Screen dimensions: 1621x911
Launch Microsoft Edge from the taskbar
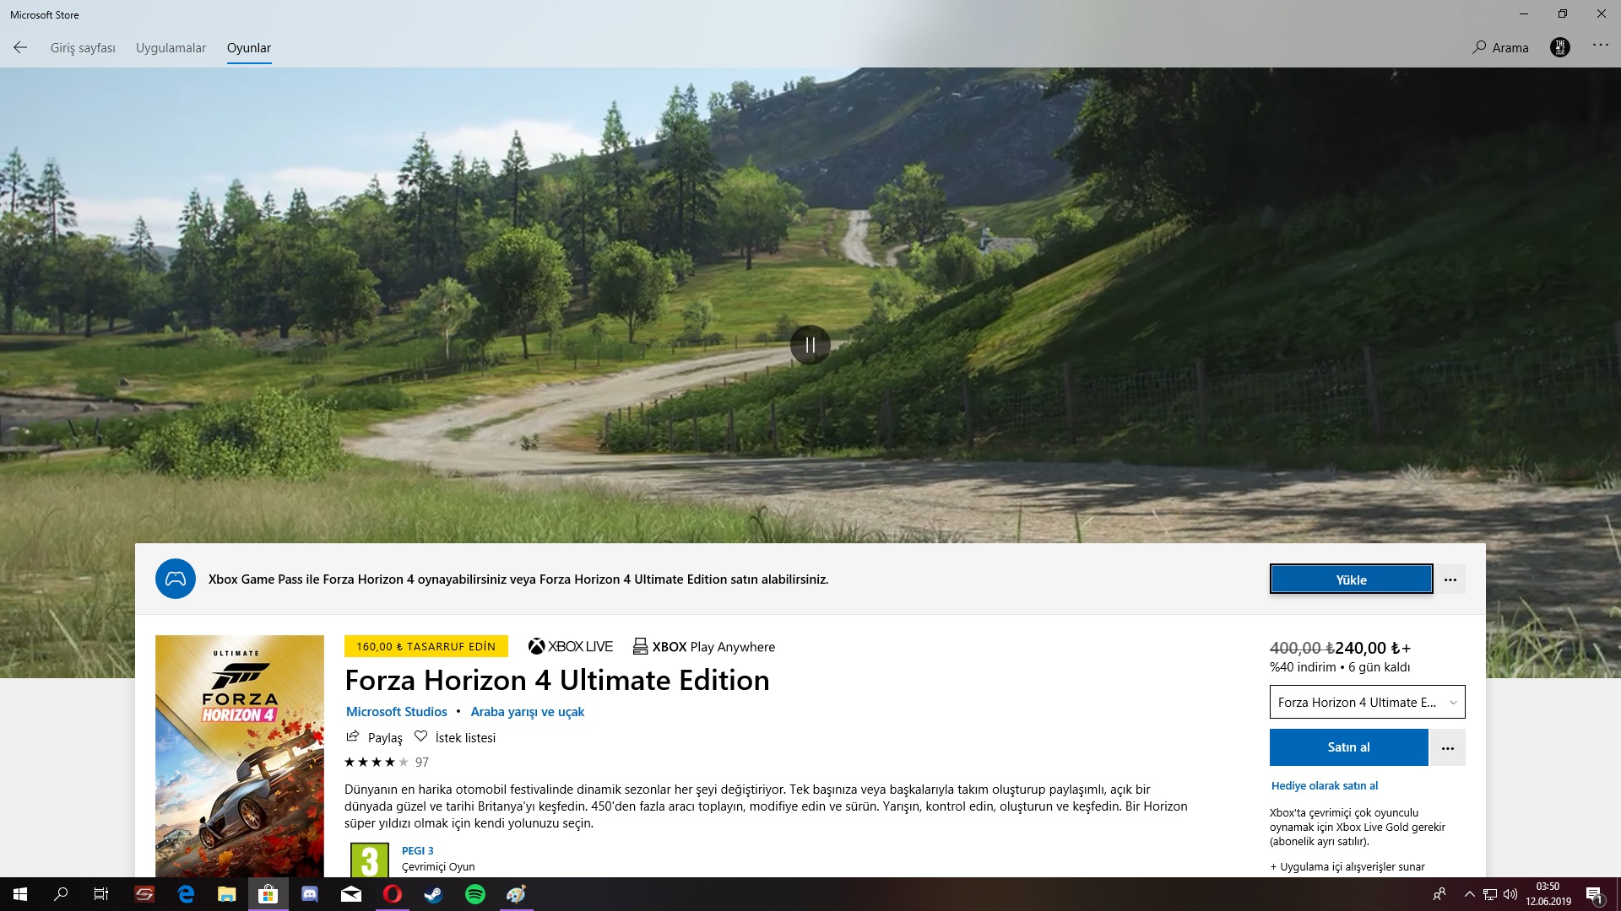tap(186, 894)
